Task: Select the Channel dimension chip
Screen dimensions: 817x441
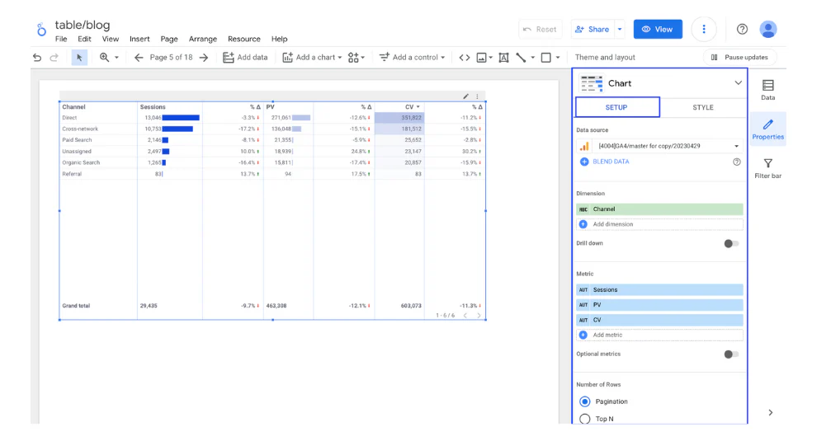Action: tap(659, 209)
